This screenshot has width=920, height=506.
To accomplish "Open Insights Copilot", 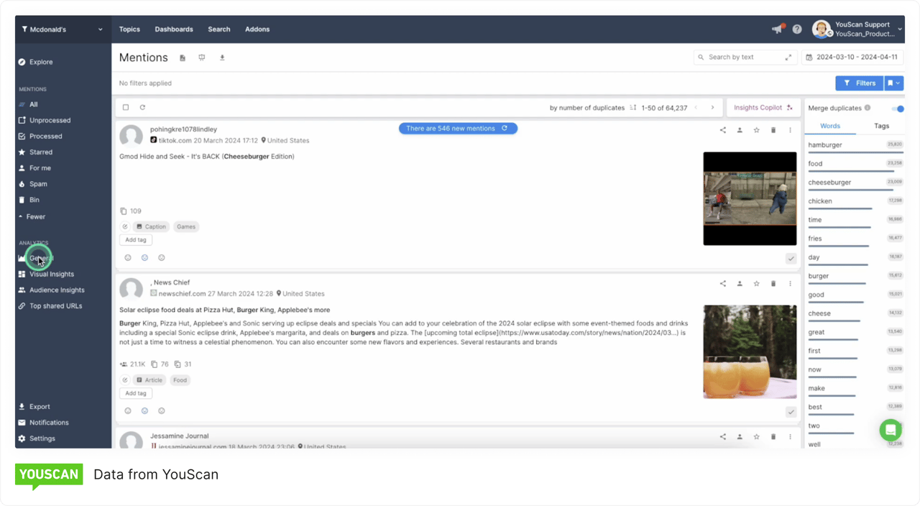I will coord(762,107).
